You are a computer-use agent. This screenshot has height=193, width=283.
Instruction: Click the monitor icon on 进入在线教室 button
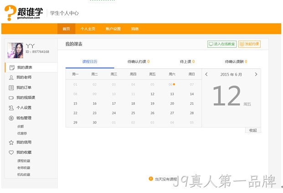point(211,44)
